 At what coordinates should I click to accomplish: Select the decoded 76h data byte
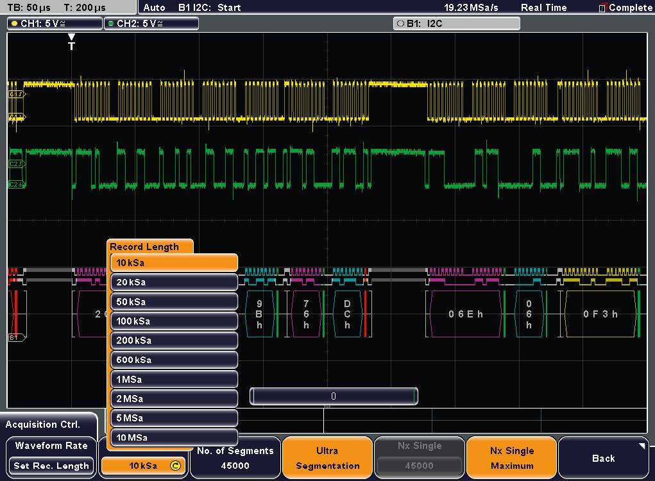[306, 314]
